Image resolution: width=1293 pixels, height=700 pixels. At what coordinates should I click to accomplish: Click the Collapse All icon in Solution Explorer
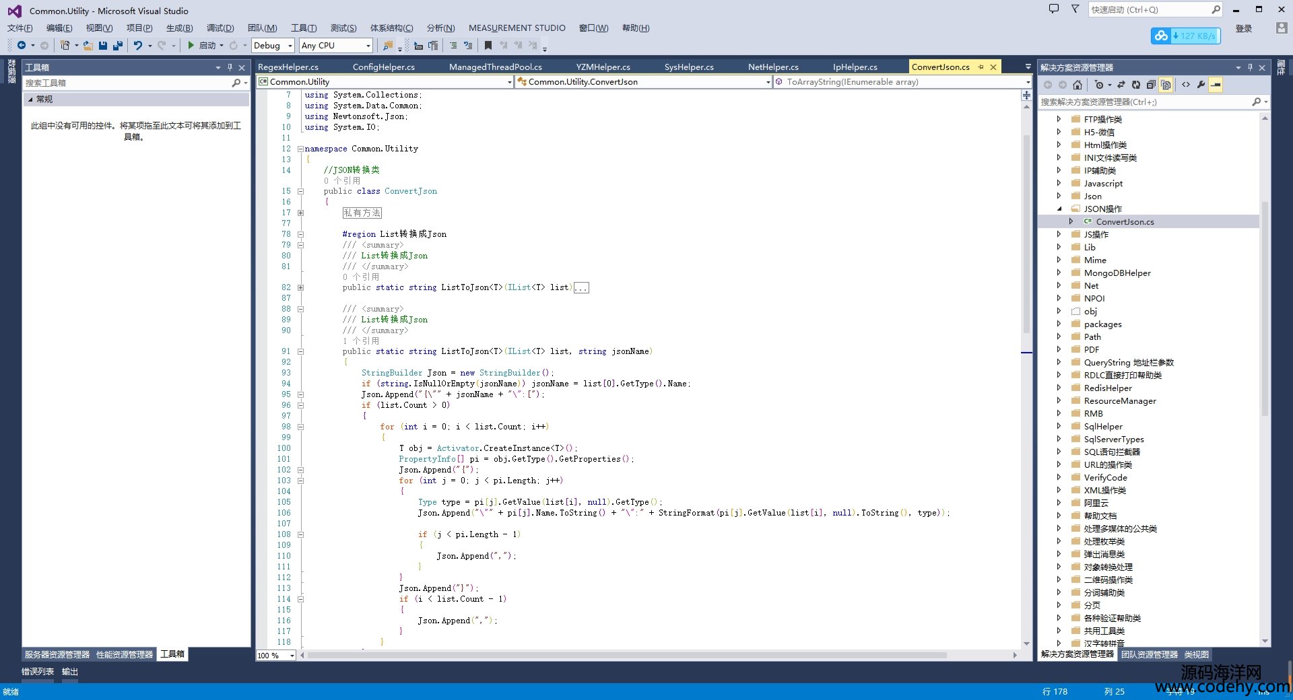point(1151,85)
